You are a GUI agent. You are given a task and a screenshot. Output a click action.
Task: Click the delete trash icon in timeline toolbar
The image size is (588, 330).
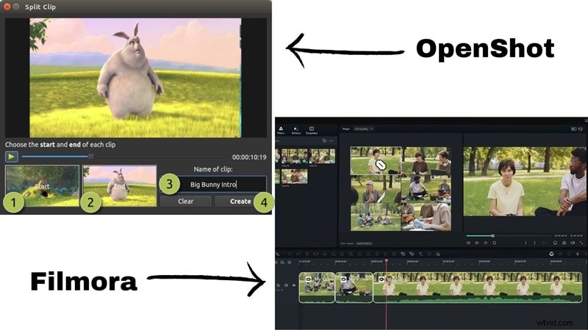point(307,254)
